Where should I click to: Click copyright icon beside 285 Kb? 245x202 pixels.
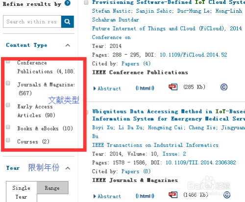(224, 87)
